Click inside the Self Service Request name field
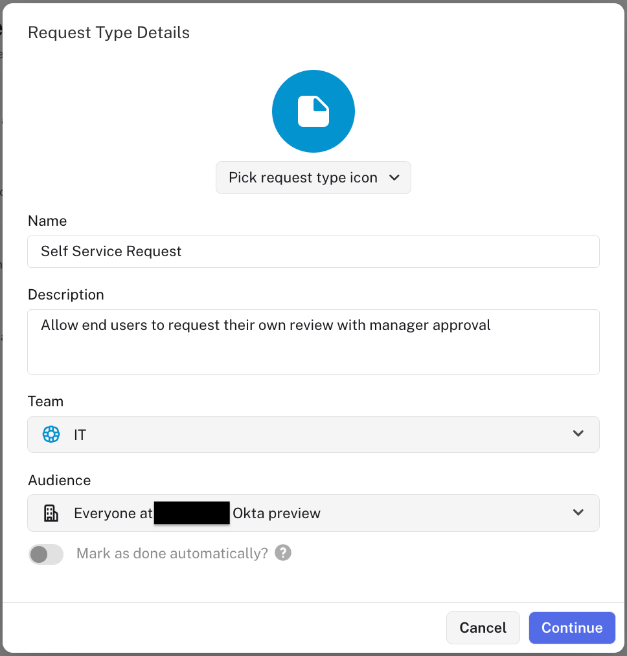The height and width of the screenshot is (656, 627). coord(313,252)
